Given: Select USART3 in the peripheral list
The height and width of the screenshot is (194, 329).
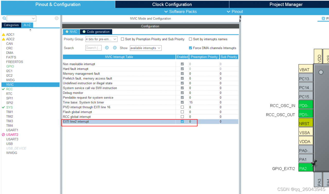Looking at the screenshot, I should [x=12, y=139].
